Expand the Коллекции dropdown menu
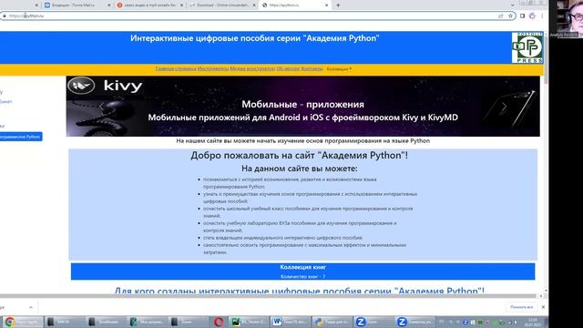 pyautogui.click(x=339, y=69)
